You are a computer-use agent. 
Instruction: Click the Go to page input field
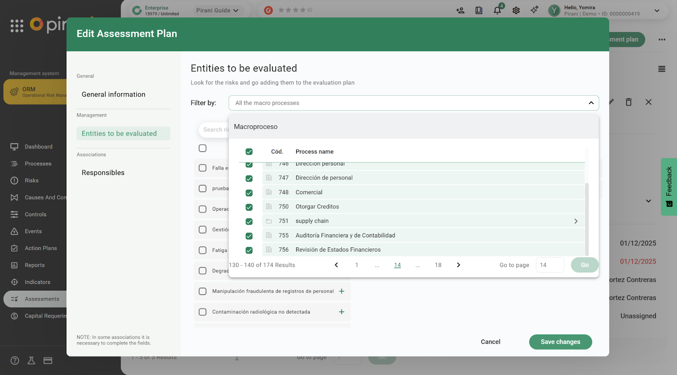coord(549,265)
